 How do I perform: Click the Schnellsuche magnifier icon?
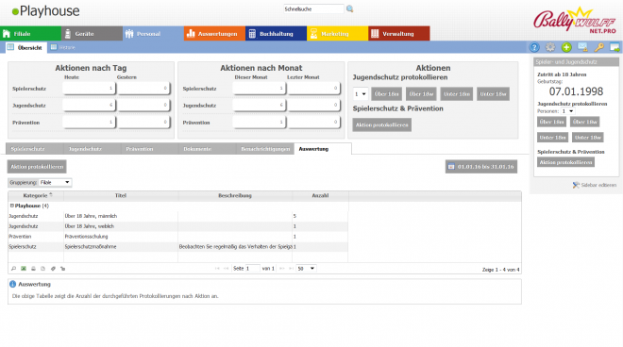click(x=349, y=8)
